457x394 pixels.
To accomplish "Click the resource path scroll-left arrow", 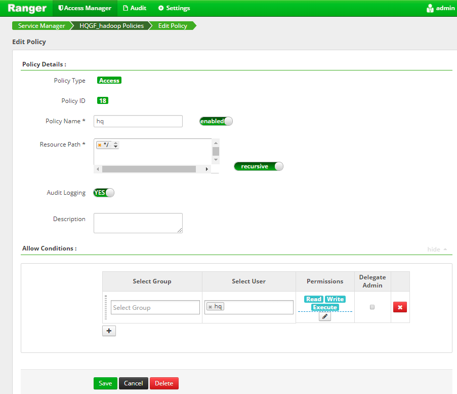I will click(98, 169).
